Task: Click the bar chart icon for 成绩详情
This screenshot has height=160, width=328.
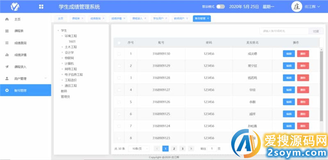Action: (7, 55)
